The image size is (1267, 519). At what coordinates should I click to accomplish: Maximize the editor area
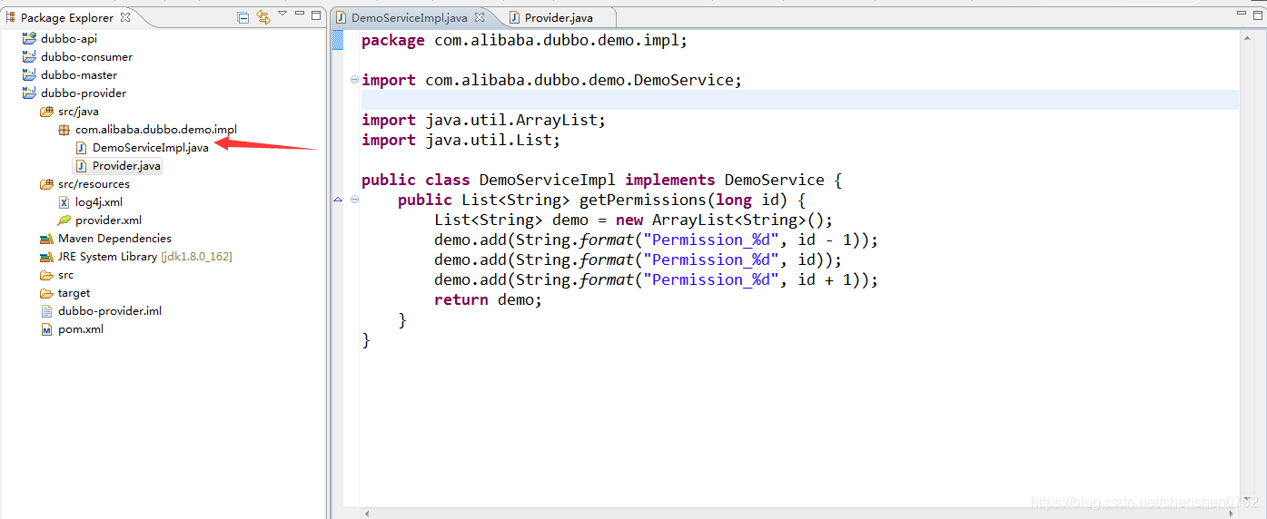tap(1258, 15)
